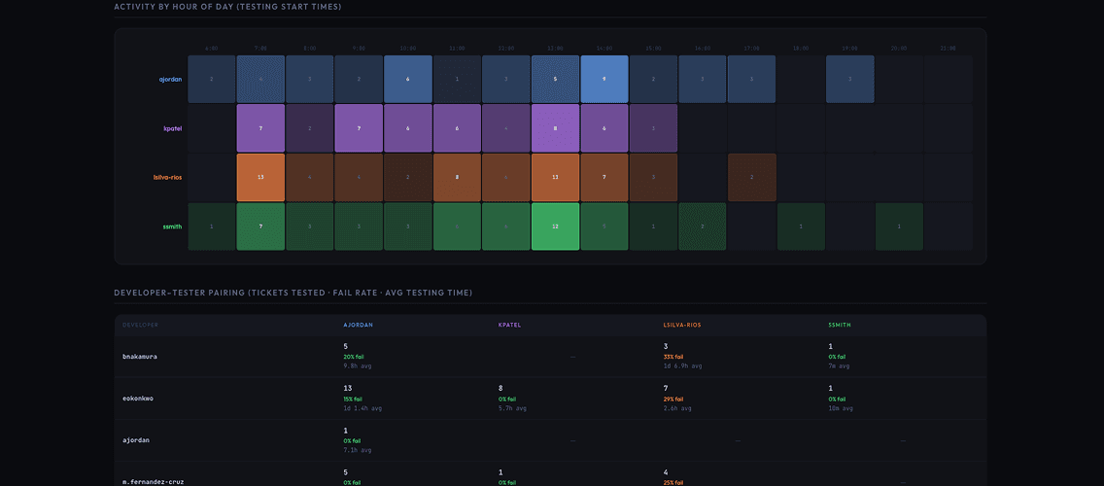Viewport: 1104px width, 486px height.
Task: Click '25% fail' in m.fernandez-cruz row
Action: coord(673,482)
